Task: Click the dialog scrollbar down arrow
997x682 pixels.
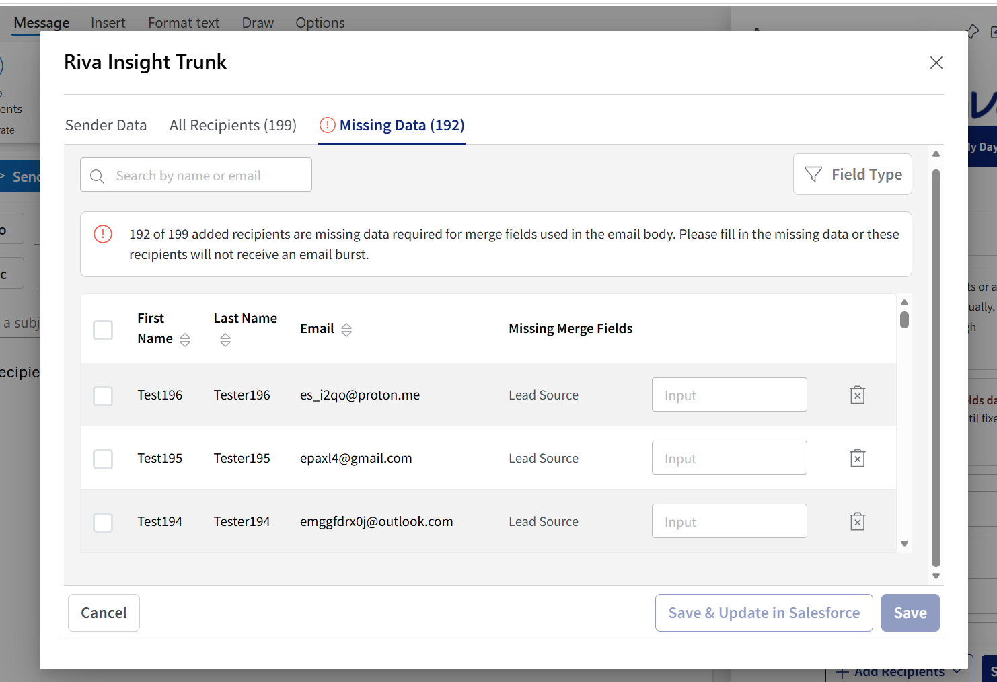Action: coord(936,576)
